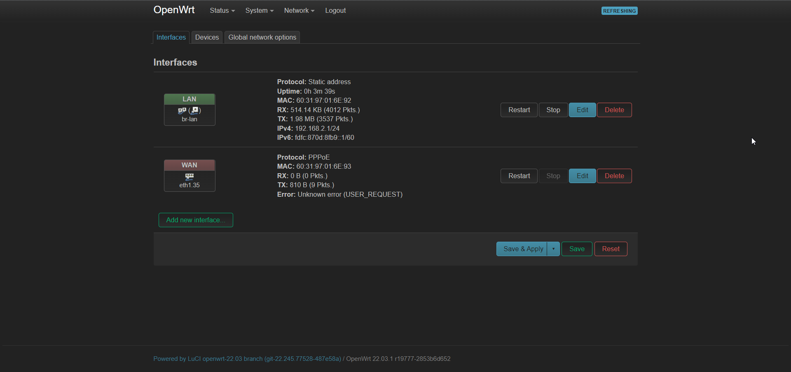
Task: Click the WAN MAC 60:31:97:01:6E:93
Action: point(324,166)
